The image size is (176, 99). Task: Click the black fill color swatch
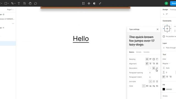coord(164,89)
